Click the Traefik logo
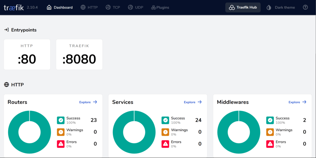 pyautogui.click(x=14, y=7)
